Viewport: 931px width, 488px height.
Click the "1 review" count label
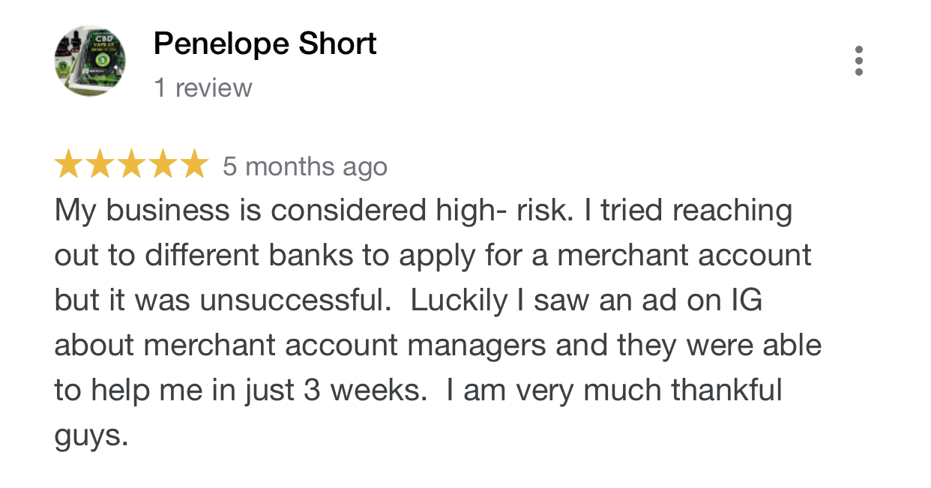pos(203,88)
